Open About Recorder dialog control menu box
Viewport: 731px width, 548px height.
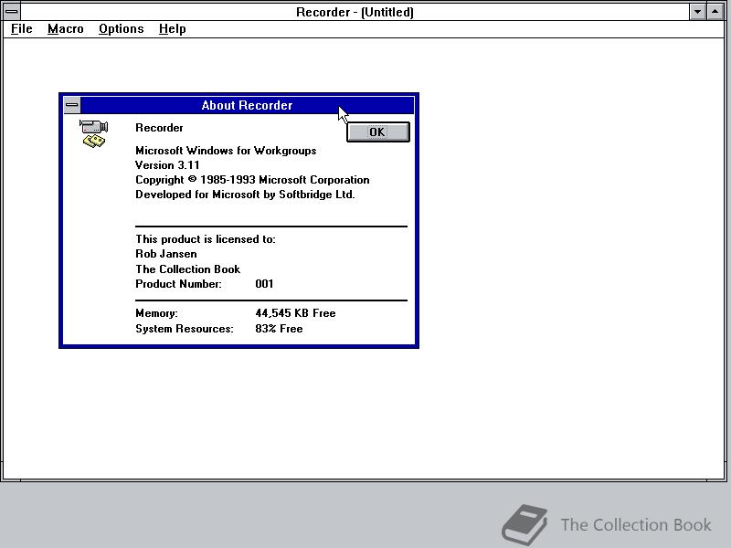[x=72, y=105]
